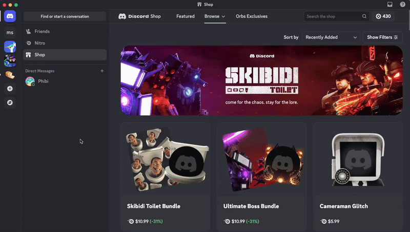
Task: Expand the Browse dropdown menu
Action: (x=215, y=16)
